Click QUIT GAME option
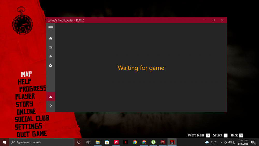The image size is (259, 146). (32, 134)
